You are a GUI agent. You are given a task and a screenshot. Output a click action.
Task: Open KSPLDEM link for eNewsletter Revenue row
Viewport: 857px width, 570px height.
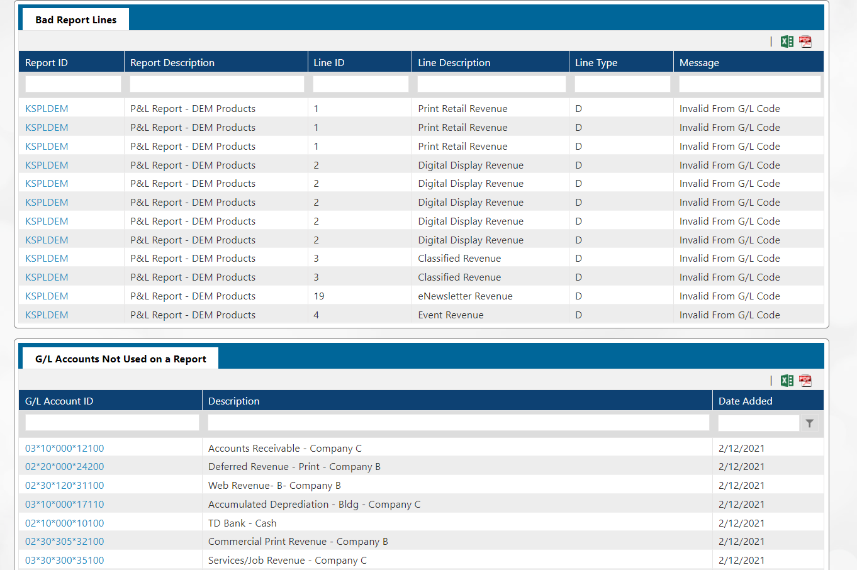[47, 296]
